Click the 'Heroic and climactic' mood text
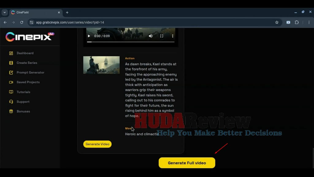314x177 pixels. (142, 134)
